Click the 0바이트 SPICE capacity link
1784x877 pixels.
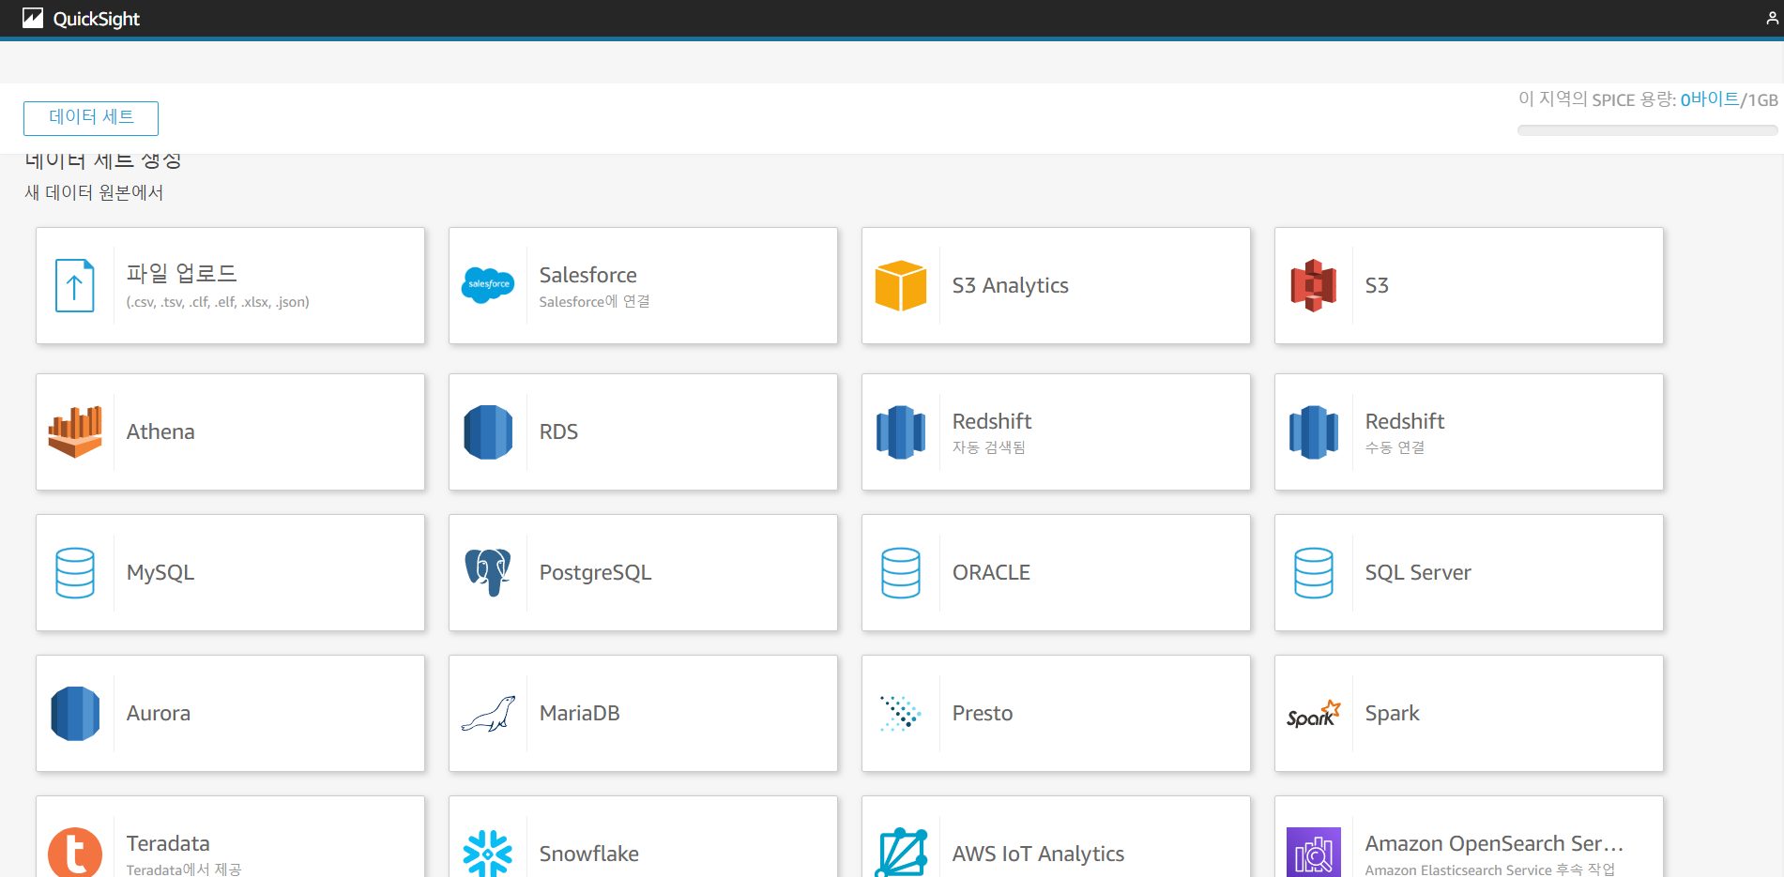(1710, 98)
